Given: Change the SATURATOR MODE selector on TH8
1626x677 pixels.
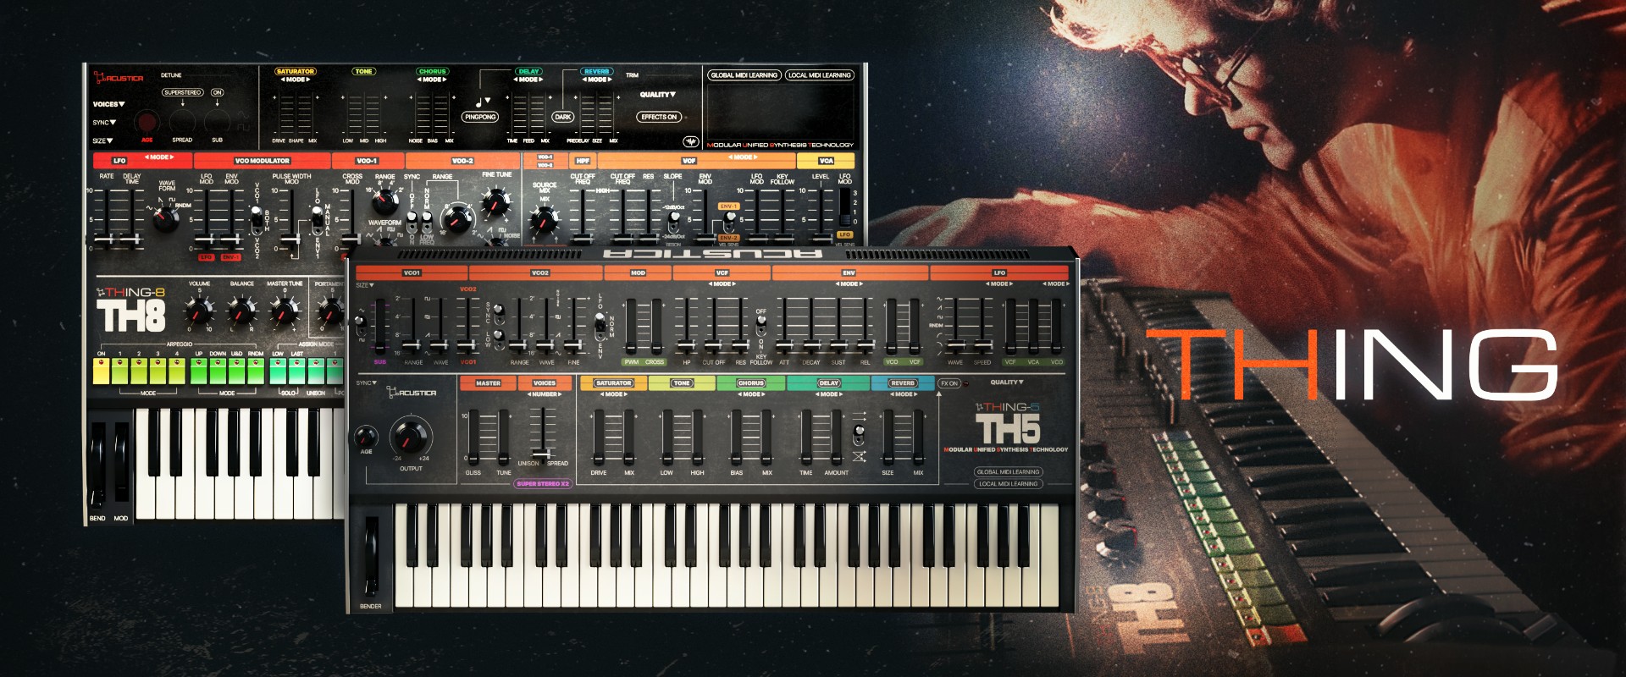Looking at the screenshot, I should [296, 80].
